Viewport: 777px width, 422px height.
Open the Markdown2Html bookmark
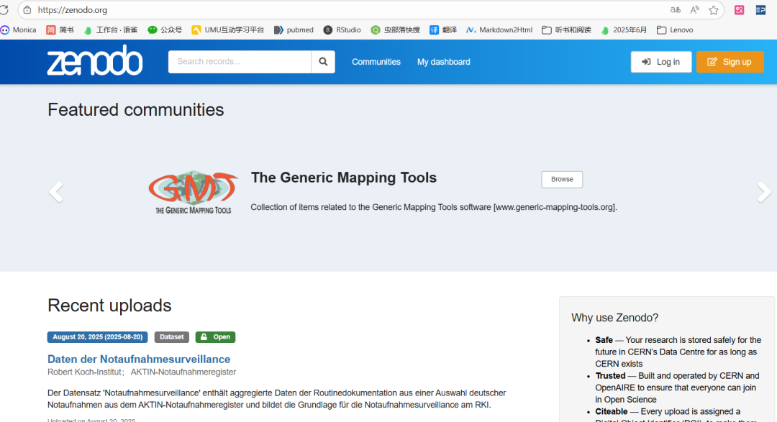tap(499, 29)
